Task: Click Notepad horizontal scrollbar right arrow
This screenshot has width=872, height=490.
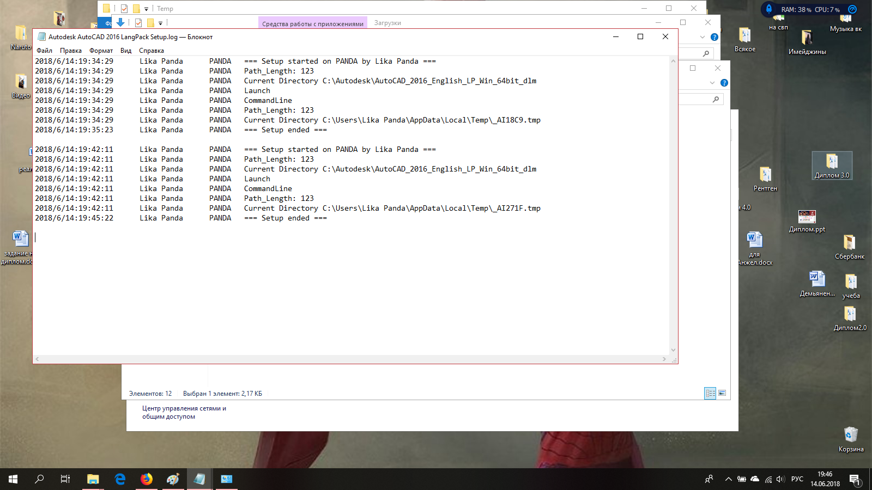Action: click(x=664, y=359)
